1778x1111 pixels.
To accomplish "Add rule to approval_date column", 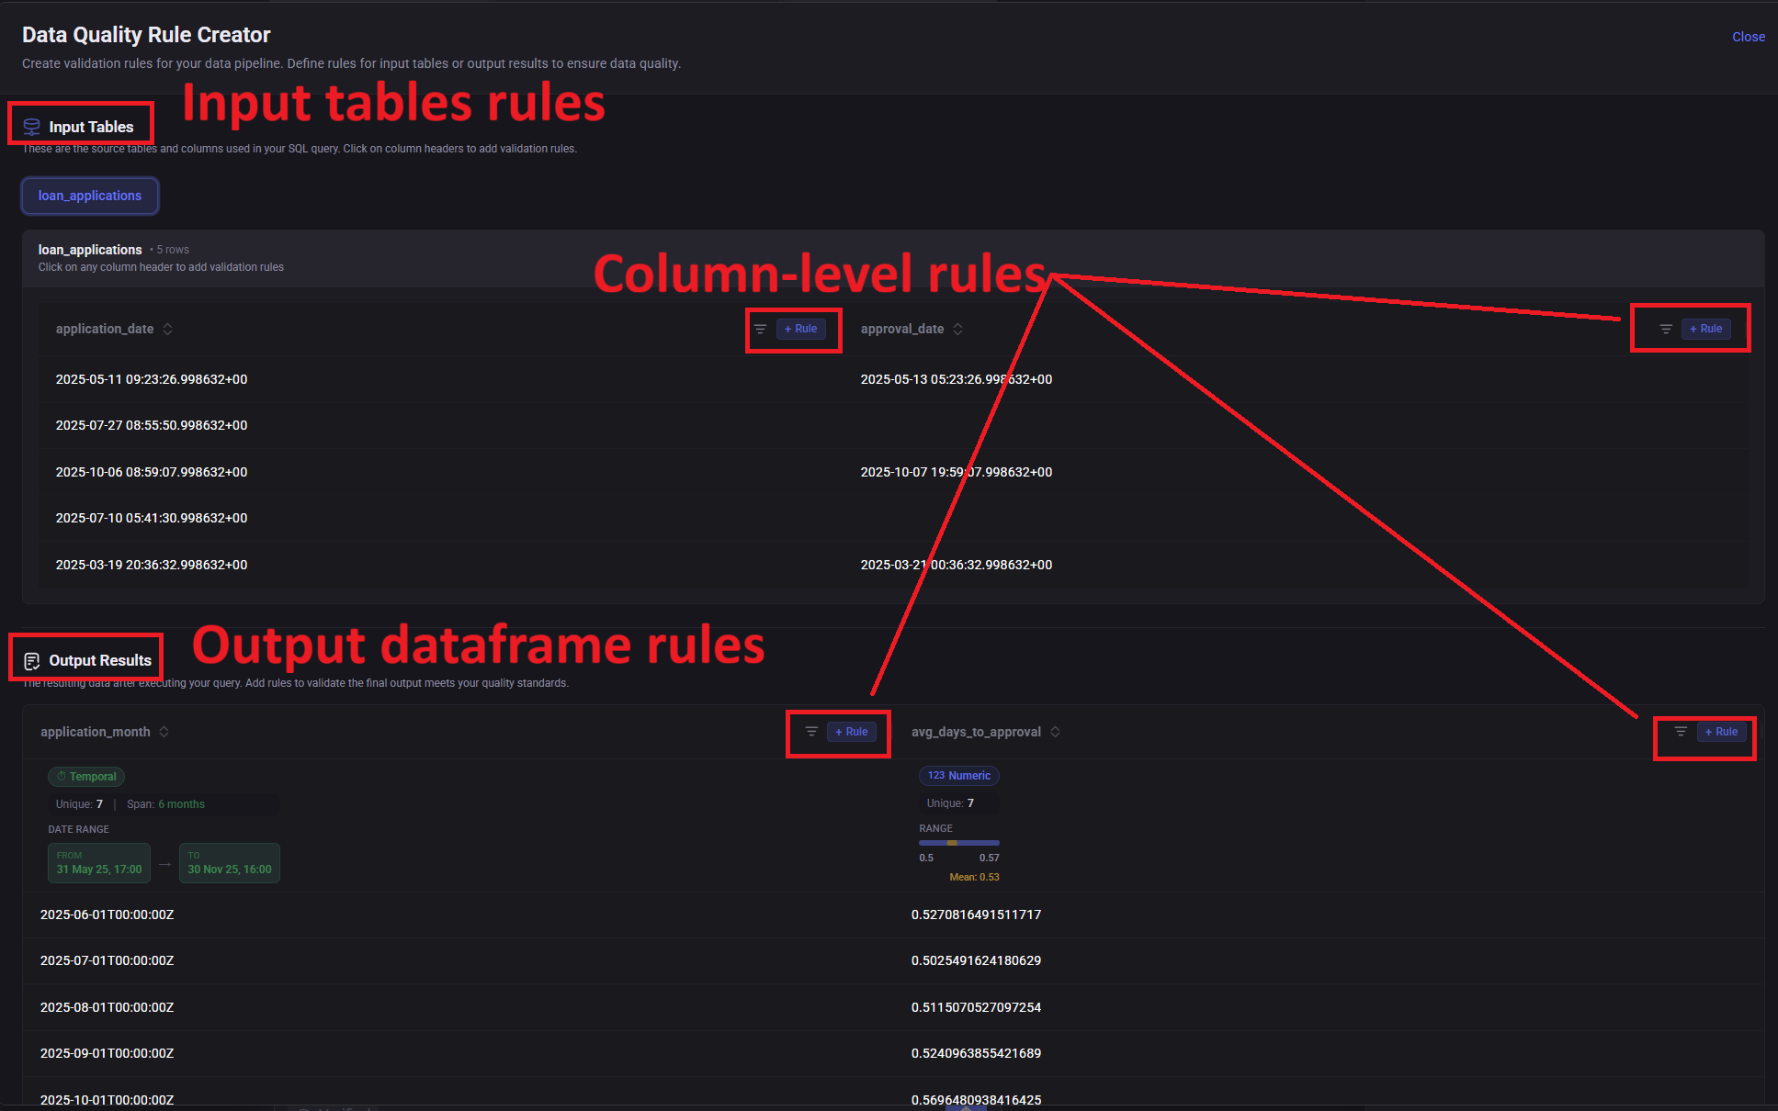I will tap(1705, 329).
